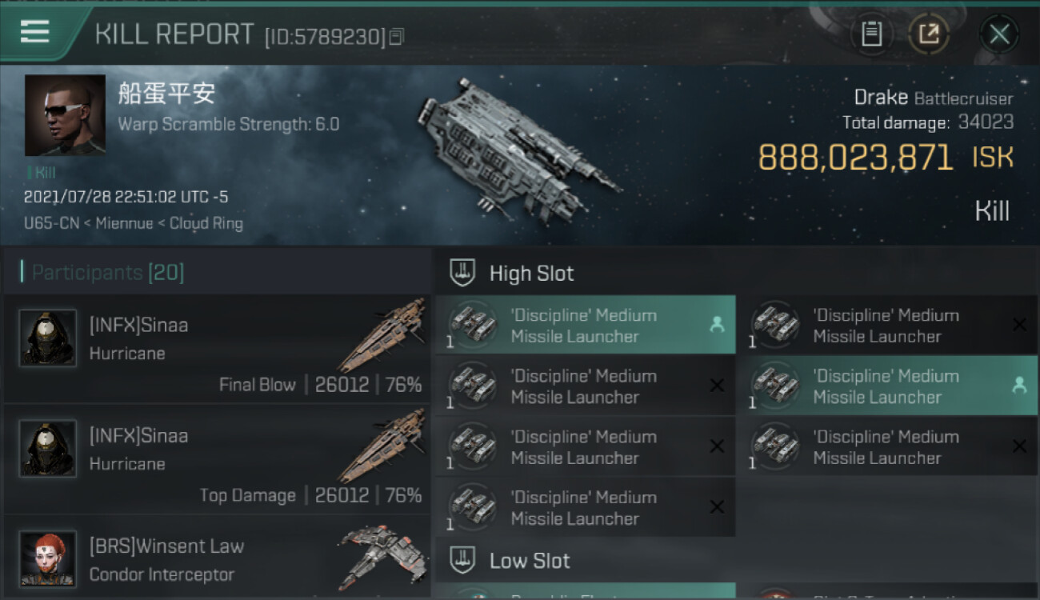This screenshot has width=1040, height=600.
Task: Share kill report via export icon
Action: [x=929, y=34]
